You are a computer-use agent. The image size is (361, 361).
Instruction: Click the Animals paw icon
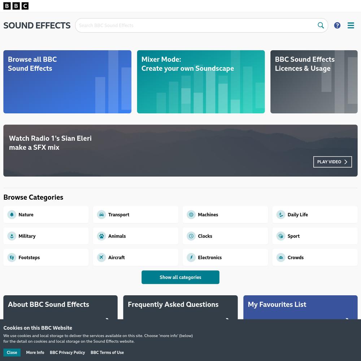pos(101,236)
